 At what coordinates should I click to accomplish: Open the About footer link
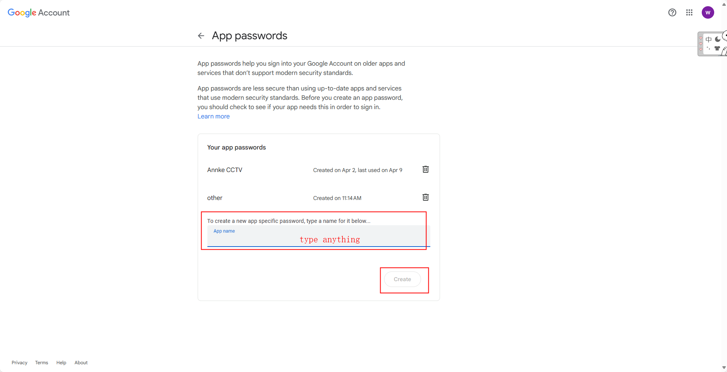tap(81, 363)
